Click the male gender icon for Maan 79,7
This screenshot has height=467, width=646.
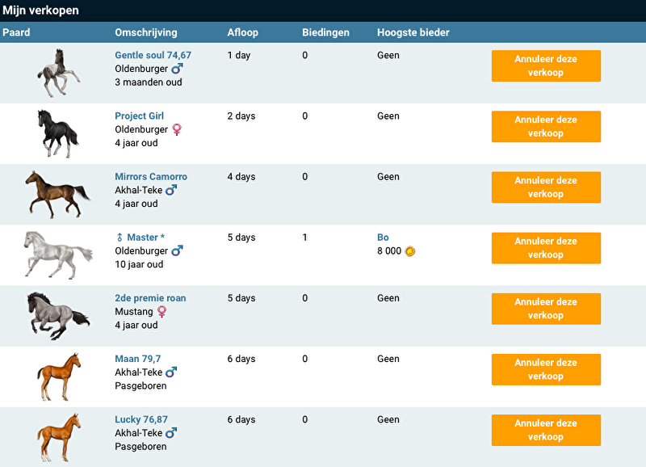click(x=171, y=372)
